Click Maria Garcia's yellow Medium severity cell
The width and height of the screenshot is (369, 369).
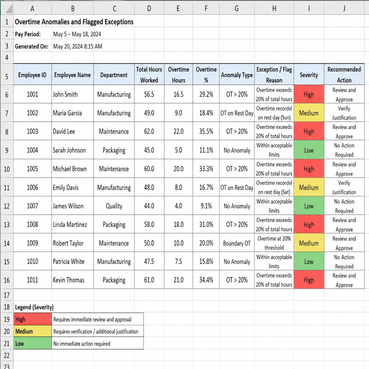click(x=309, y=113)
